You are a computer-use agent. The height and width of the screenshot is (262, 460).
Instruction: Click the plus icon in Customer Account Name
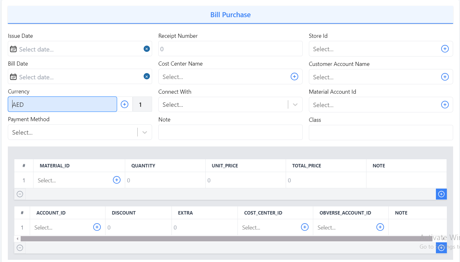click(445, 77)
